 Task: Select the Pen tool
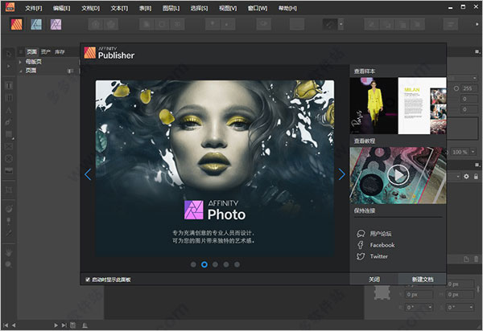(9, 122)
